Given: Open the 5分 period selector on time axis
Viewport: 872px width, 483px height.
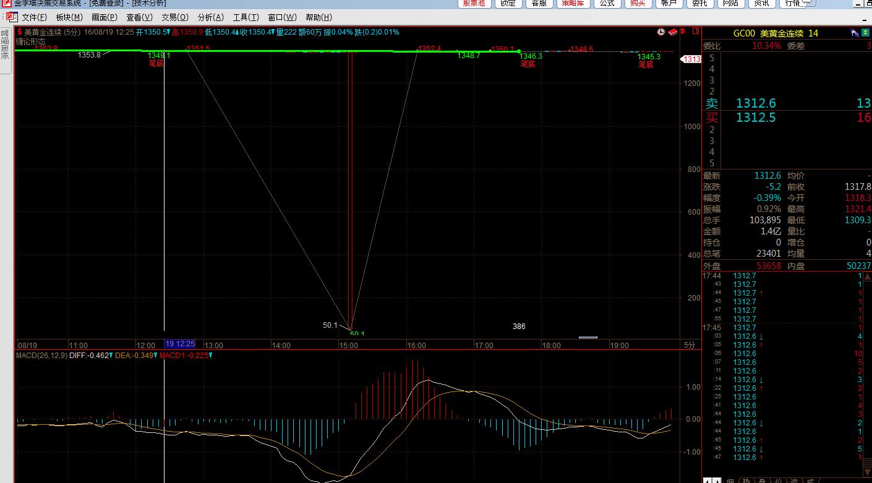Looking at the screenshot, I should (x=689, y=345).
